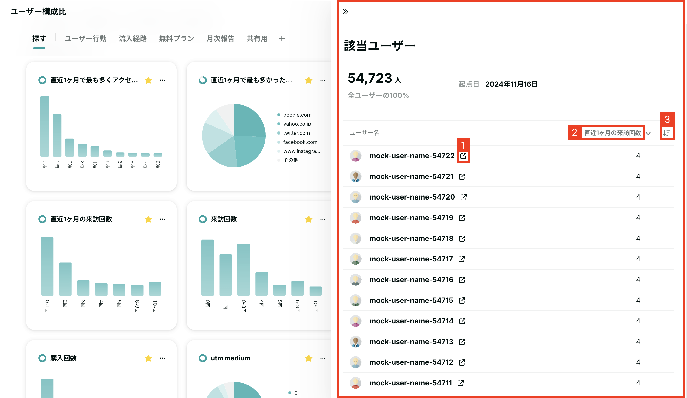Collapse the 該当ユーザー side panel with double-chevron
Image resolution: width=687 pixels, height=398 pixels.
click(x=346, y=11)
